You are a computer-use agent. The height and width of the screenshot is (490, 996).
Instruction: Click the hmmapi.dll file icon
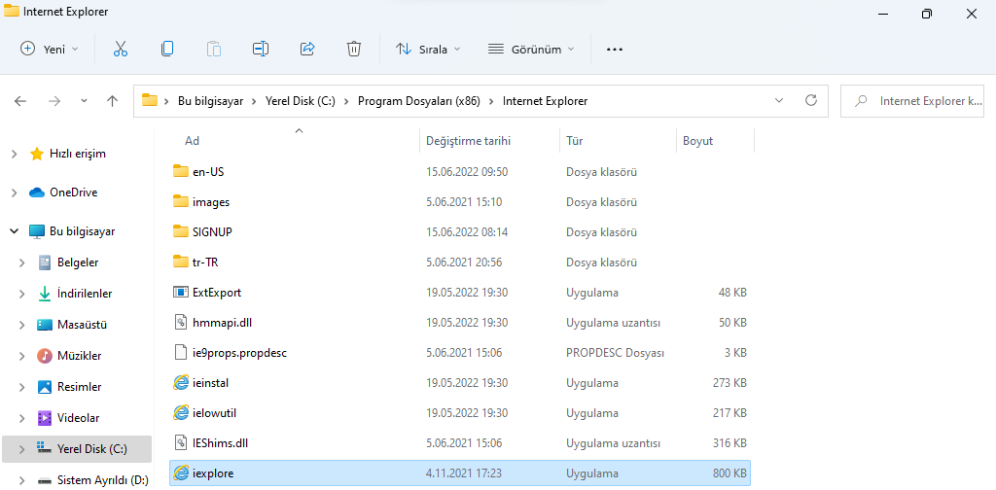pos(181,323)
